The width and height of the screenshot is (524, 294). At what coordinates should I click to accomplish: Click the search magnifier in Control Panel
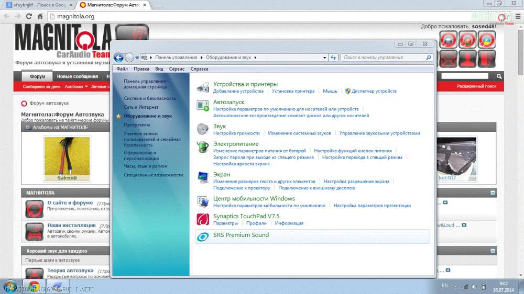(429, 58)
